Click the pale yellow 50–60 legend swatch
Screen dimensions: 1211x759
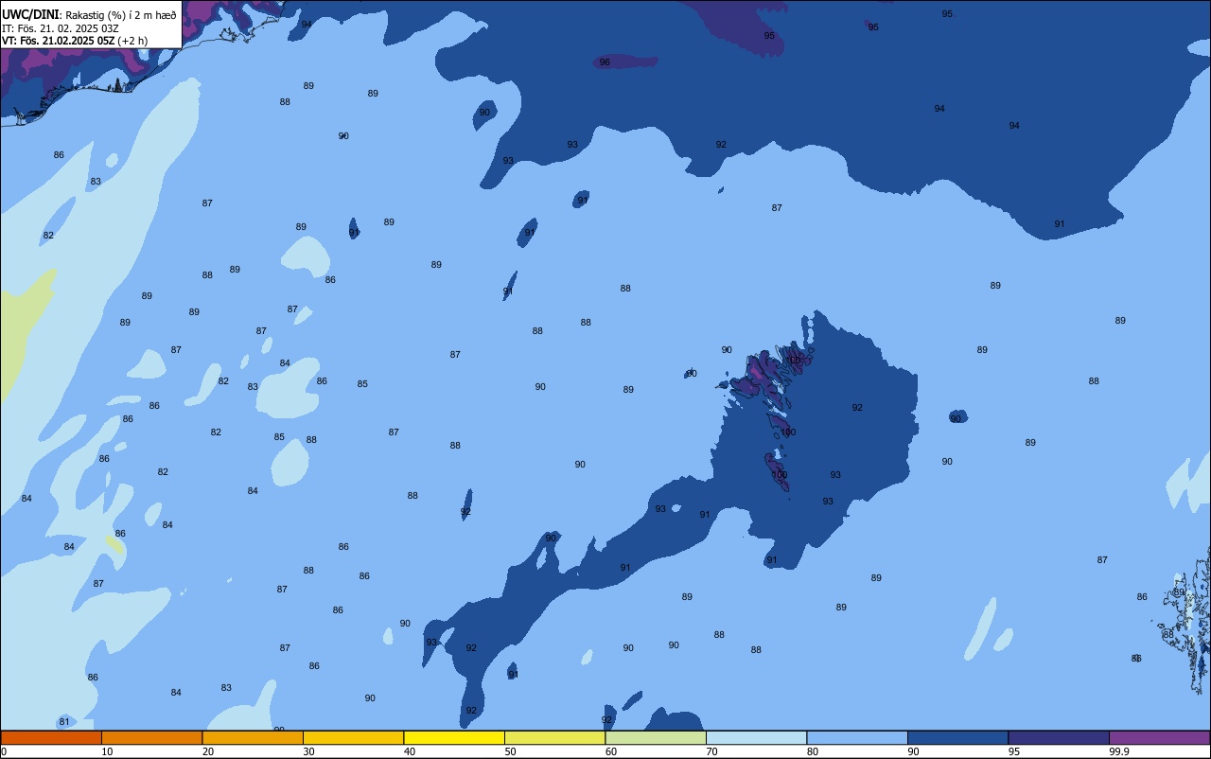pyautogui.click(x=554, y=737)
